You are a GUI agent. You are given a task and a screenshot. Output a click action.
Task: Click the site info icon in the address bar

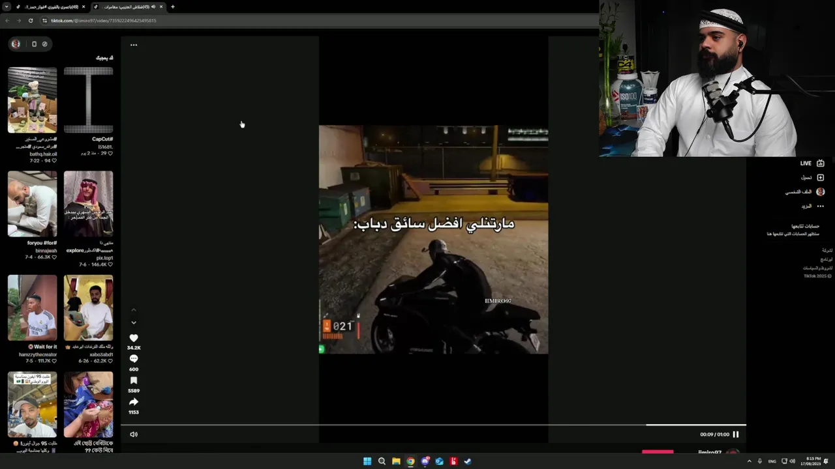click(x=44, y=20)
